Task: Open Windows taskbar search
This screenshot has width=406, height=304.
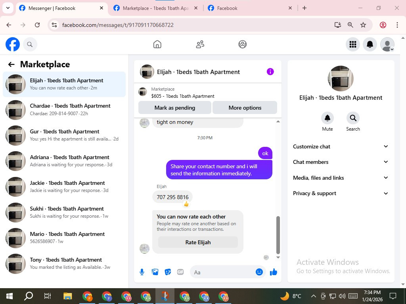Action: point(29,296)
